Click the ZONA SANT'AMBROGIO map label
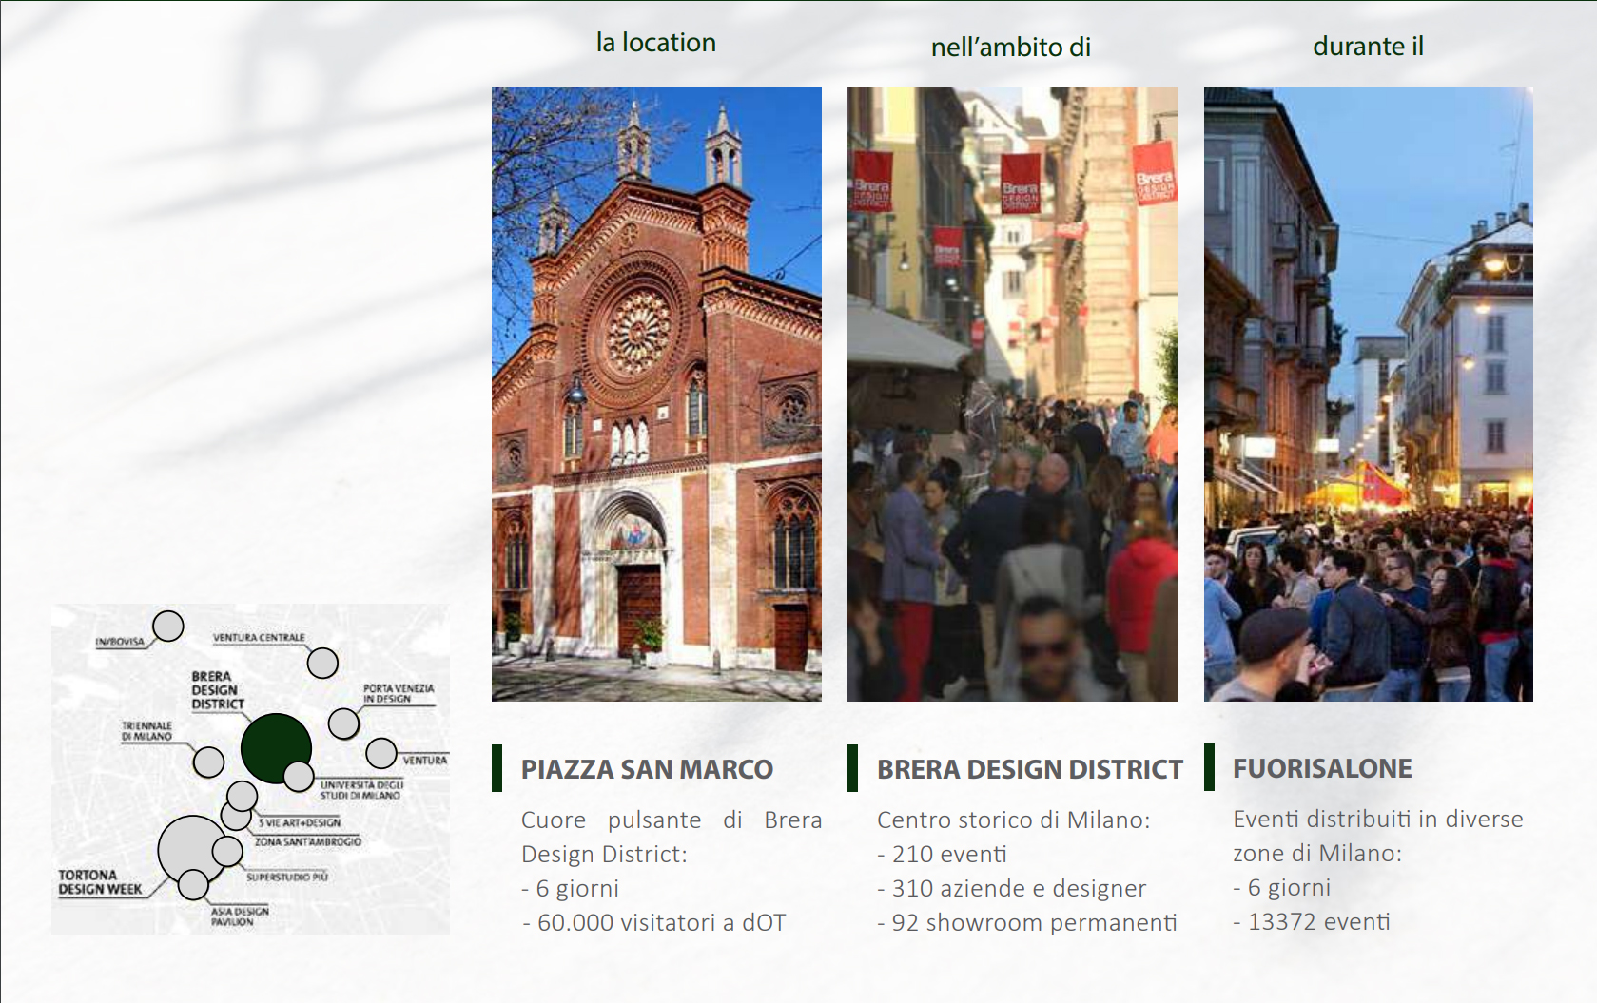This screenshot has height=1003, width=1597. 308,841
